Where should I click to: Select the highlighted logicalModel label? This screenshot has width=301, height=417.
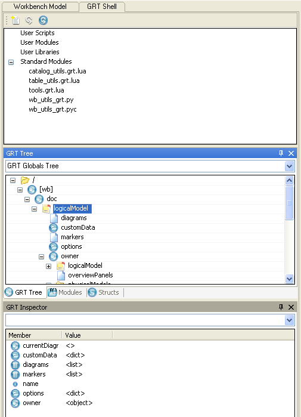pos(72,209)
